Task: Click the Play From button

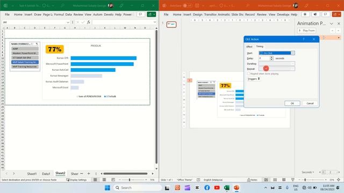Action: [307, 31]
